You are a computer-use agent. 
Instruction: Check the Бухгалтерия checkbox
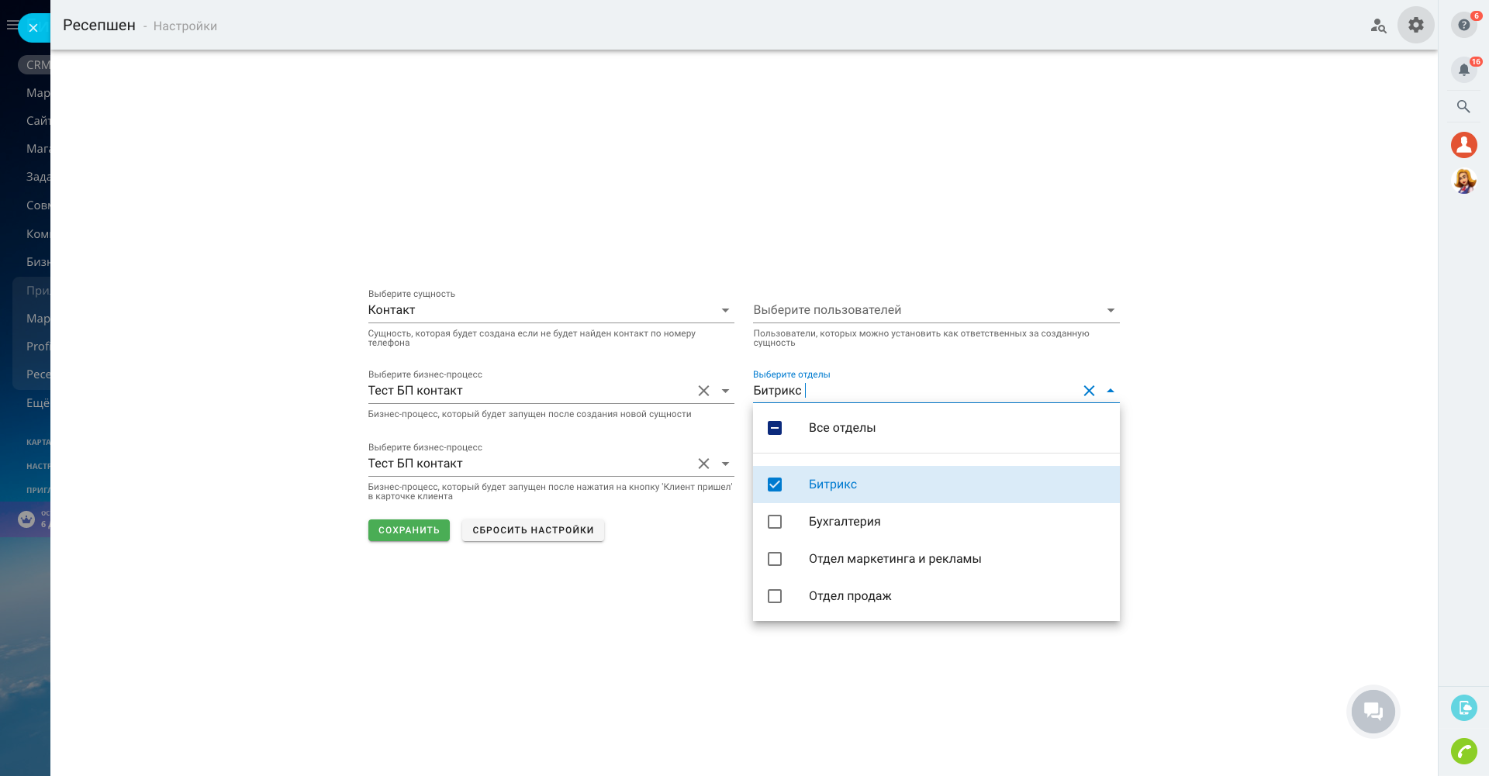(x=775, y=522)
